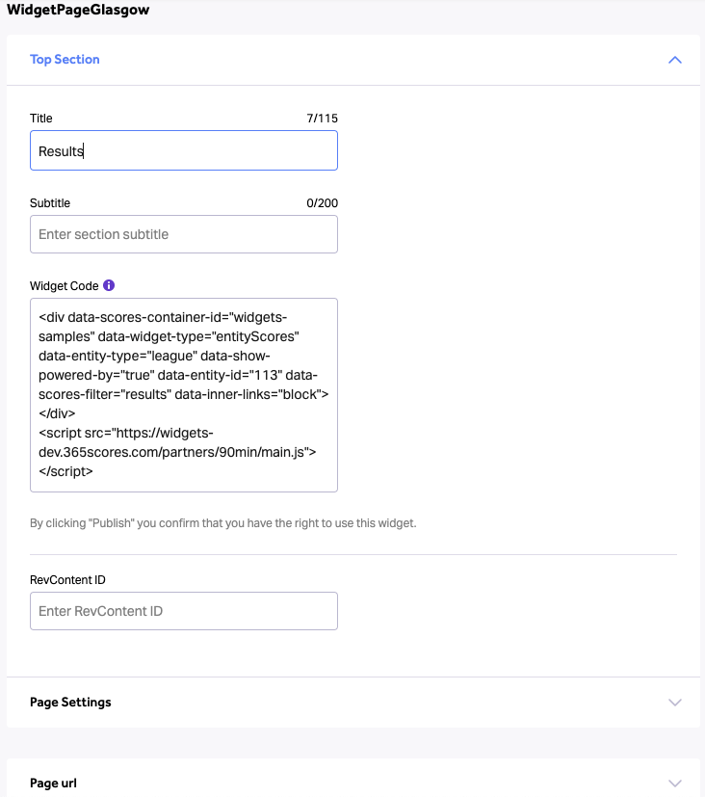Click the RevContent ID input field
This screenshot has height=797, width=705.
(184, 611)
